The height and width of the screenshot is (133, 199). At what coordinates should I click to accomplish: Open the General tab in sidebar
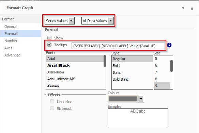[21, 27]
